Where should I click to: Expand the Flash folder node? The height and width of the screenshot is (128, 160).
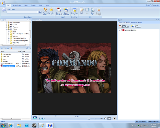click(x=9, y=31)
